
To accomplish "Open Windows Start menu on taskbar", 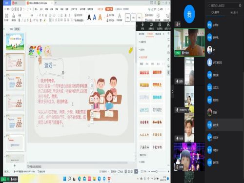I will (x=64, y=179).
